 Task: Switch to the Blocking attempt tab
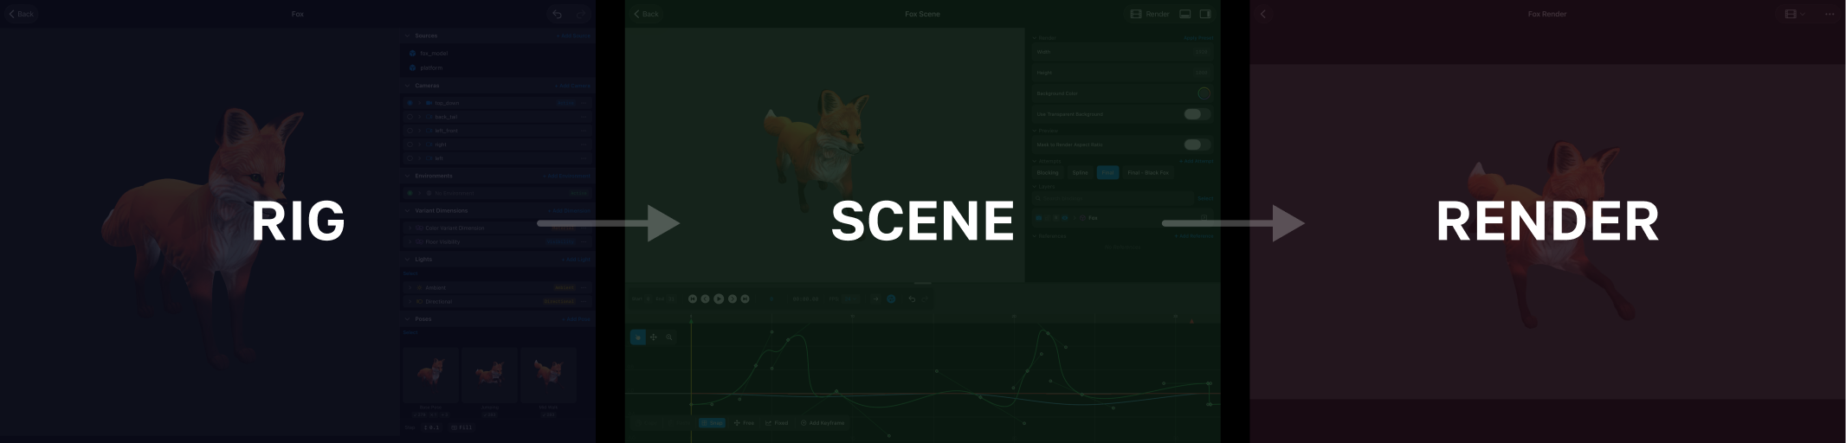point(1048,172)
